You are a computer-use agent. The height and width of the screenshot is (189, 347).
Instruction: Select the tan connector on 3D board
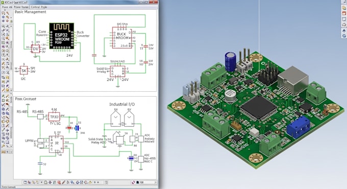pyautogui.click(x=236, y=125)
